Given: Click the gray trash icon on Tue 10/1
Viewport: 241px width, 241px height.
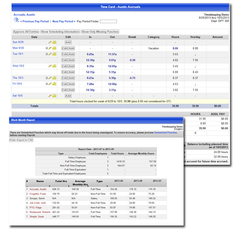Looking at the screenshot, I should (46, 54).
